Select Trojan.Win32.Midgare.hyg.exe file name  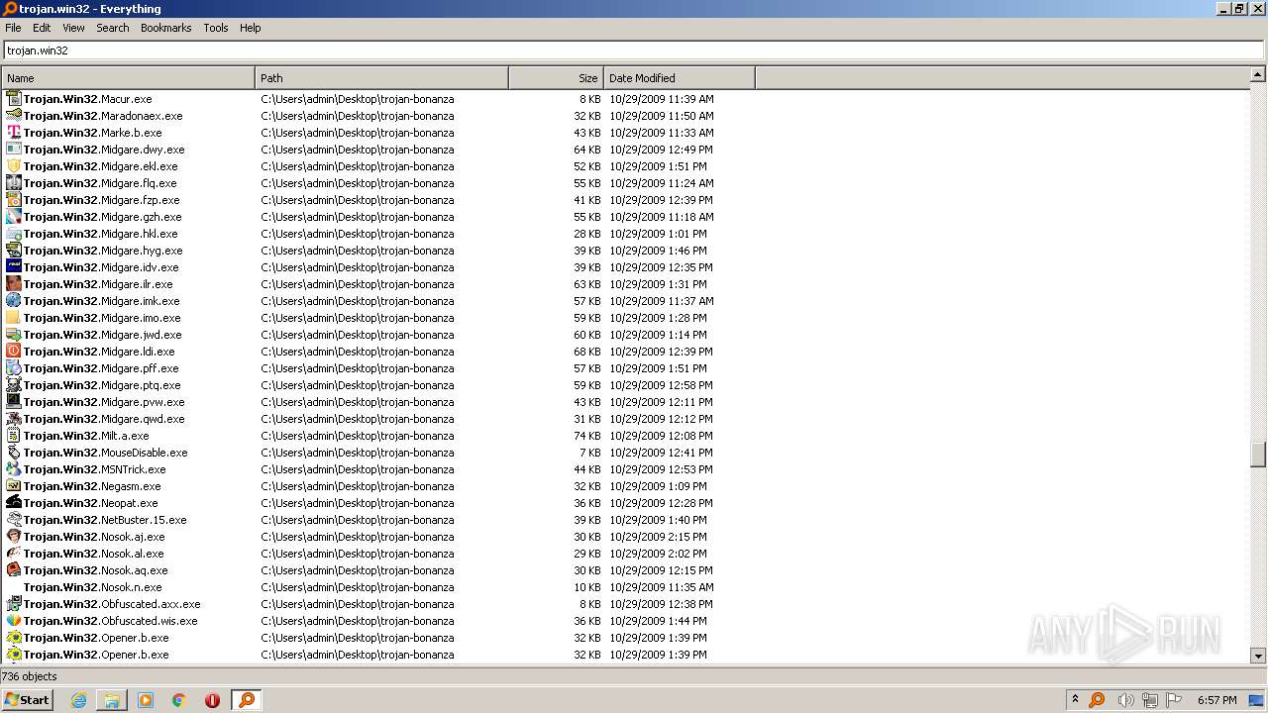[103, 251]
